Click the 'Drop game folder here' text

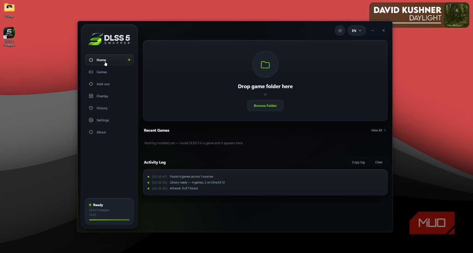pyautogui.click(x=265, y=86)
